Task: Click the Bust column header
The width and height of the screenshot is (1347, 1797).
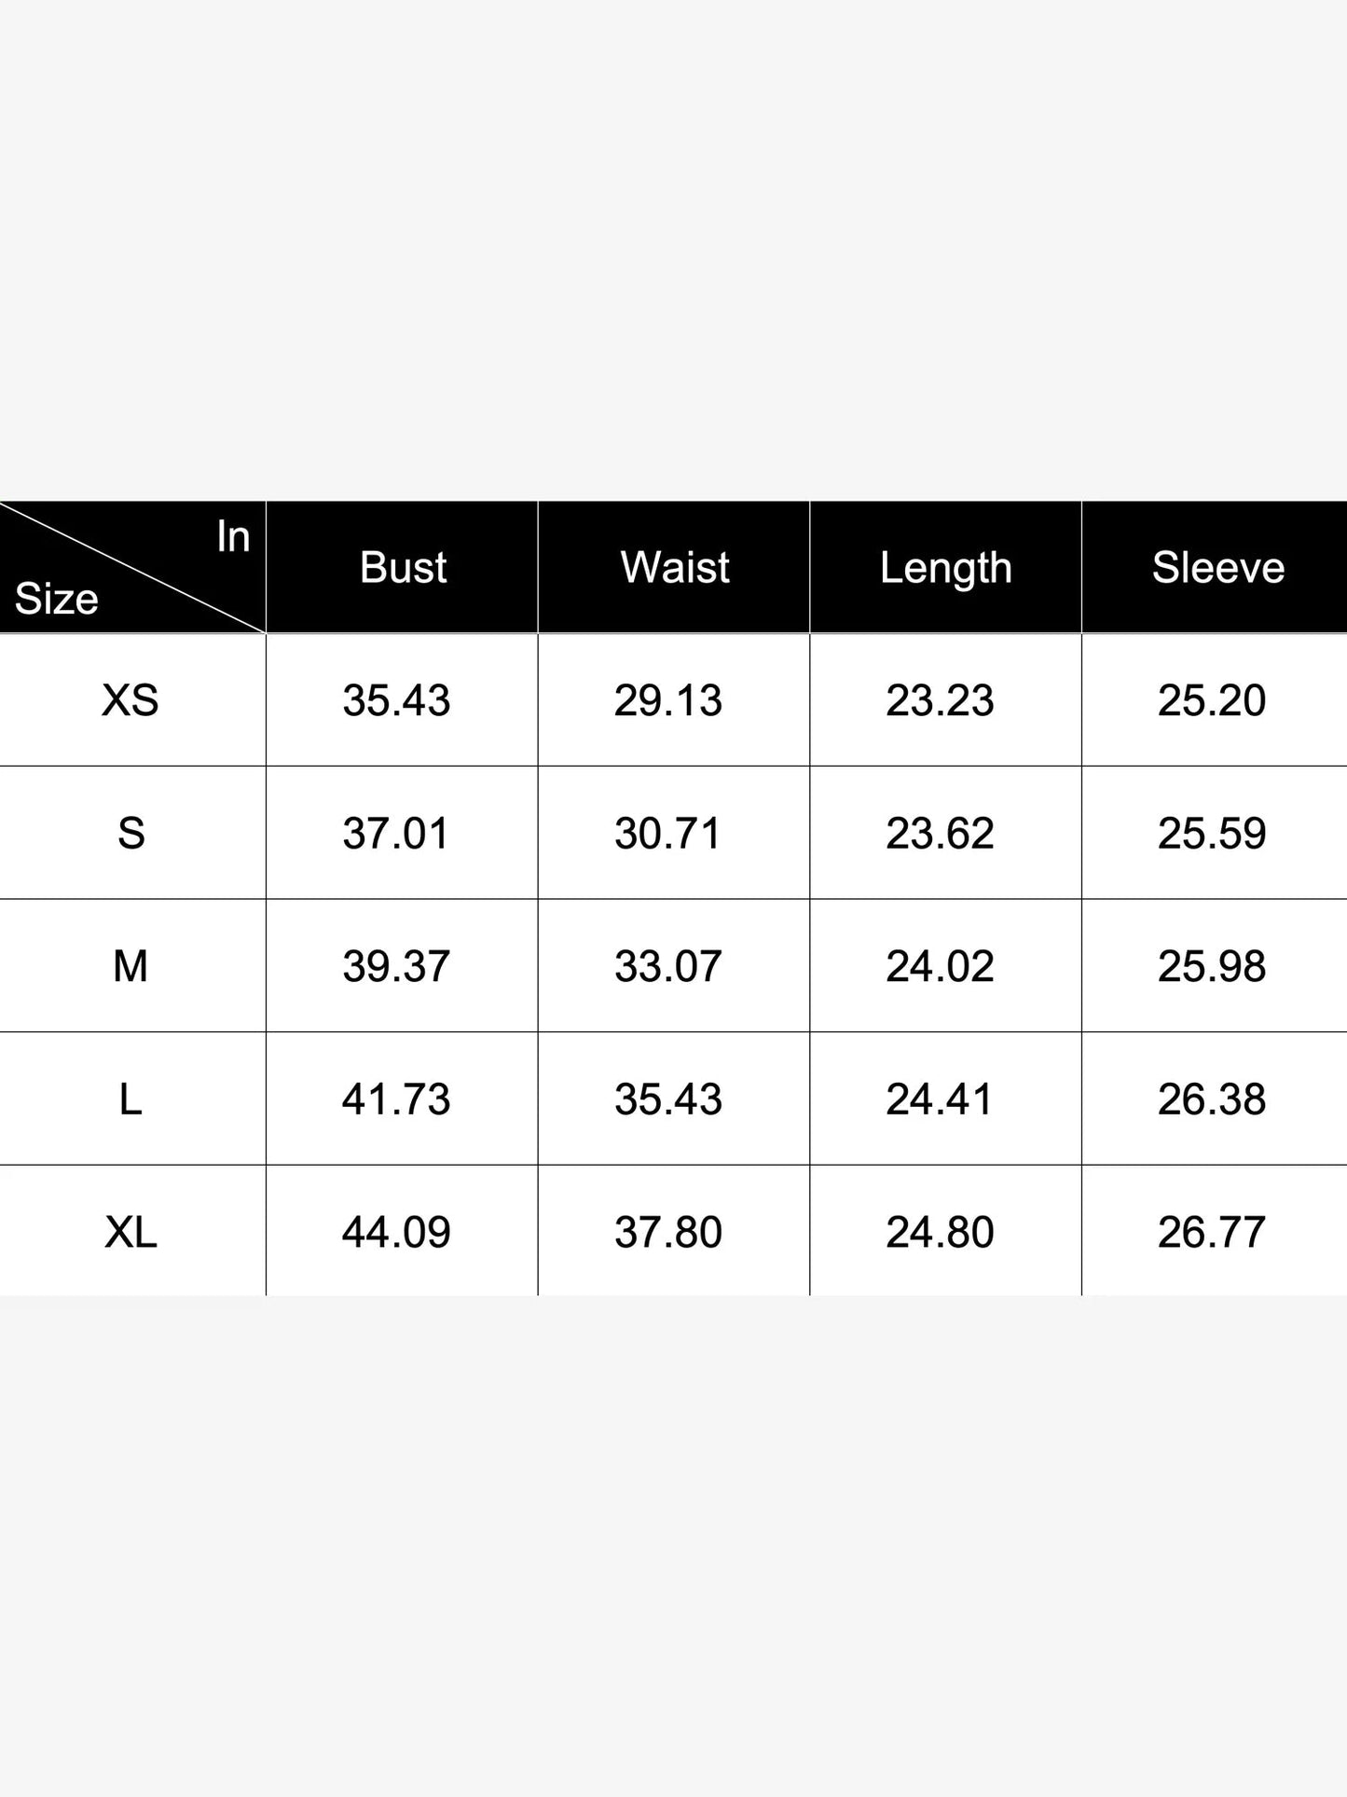Action: (x=403, y=567)
